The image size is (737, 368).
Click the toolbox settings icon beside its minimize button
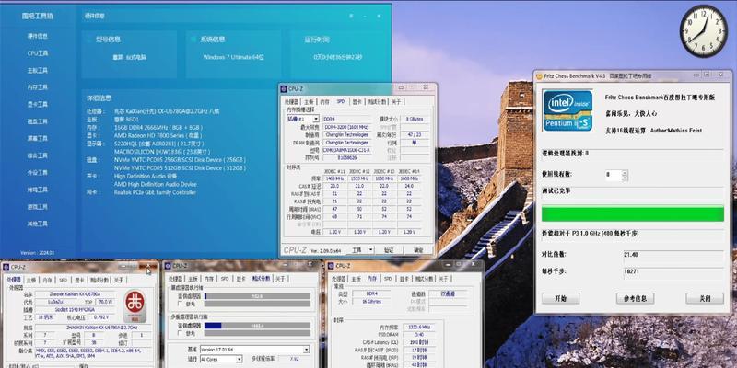pos(351,16)
